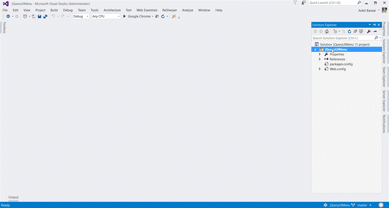Switch to the Team Explorer side tab
Screen dimensions: 389x208
tap(384, 77)
